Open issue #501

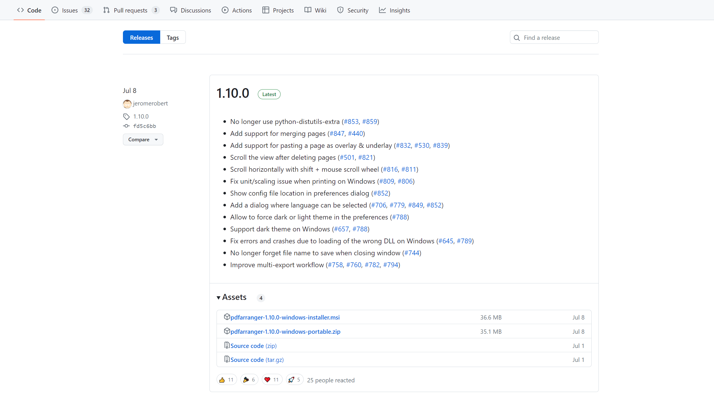coord(347,157)
